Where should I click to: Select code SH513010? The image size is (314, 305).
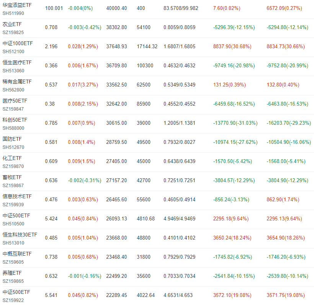tap(13, 243)
